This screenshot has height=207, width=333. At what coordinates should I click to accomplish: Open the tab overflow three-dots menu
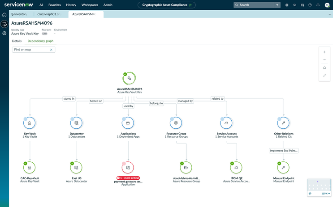pyautogui.click(x=330, y=14)
